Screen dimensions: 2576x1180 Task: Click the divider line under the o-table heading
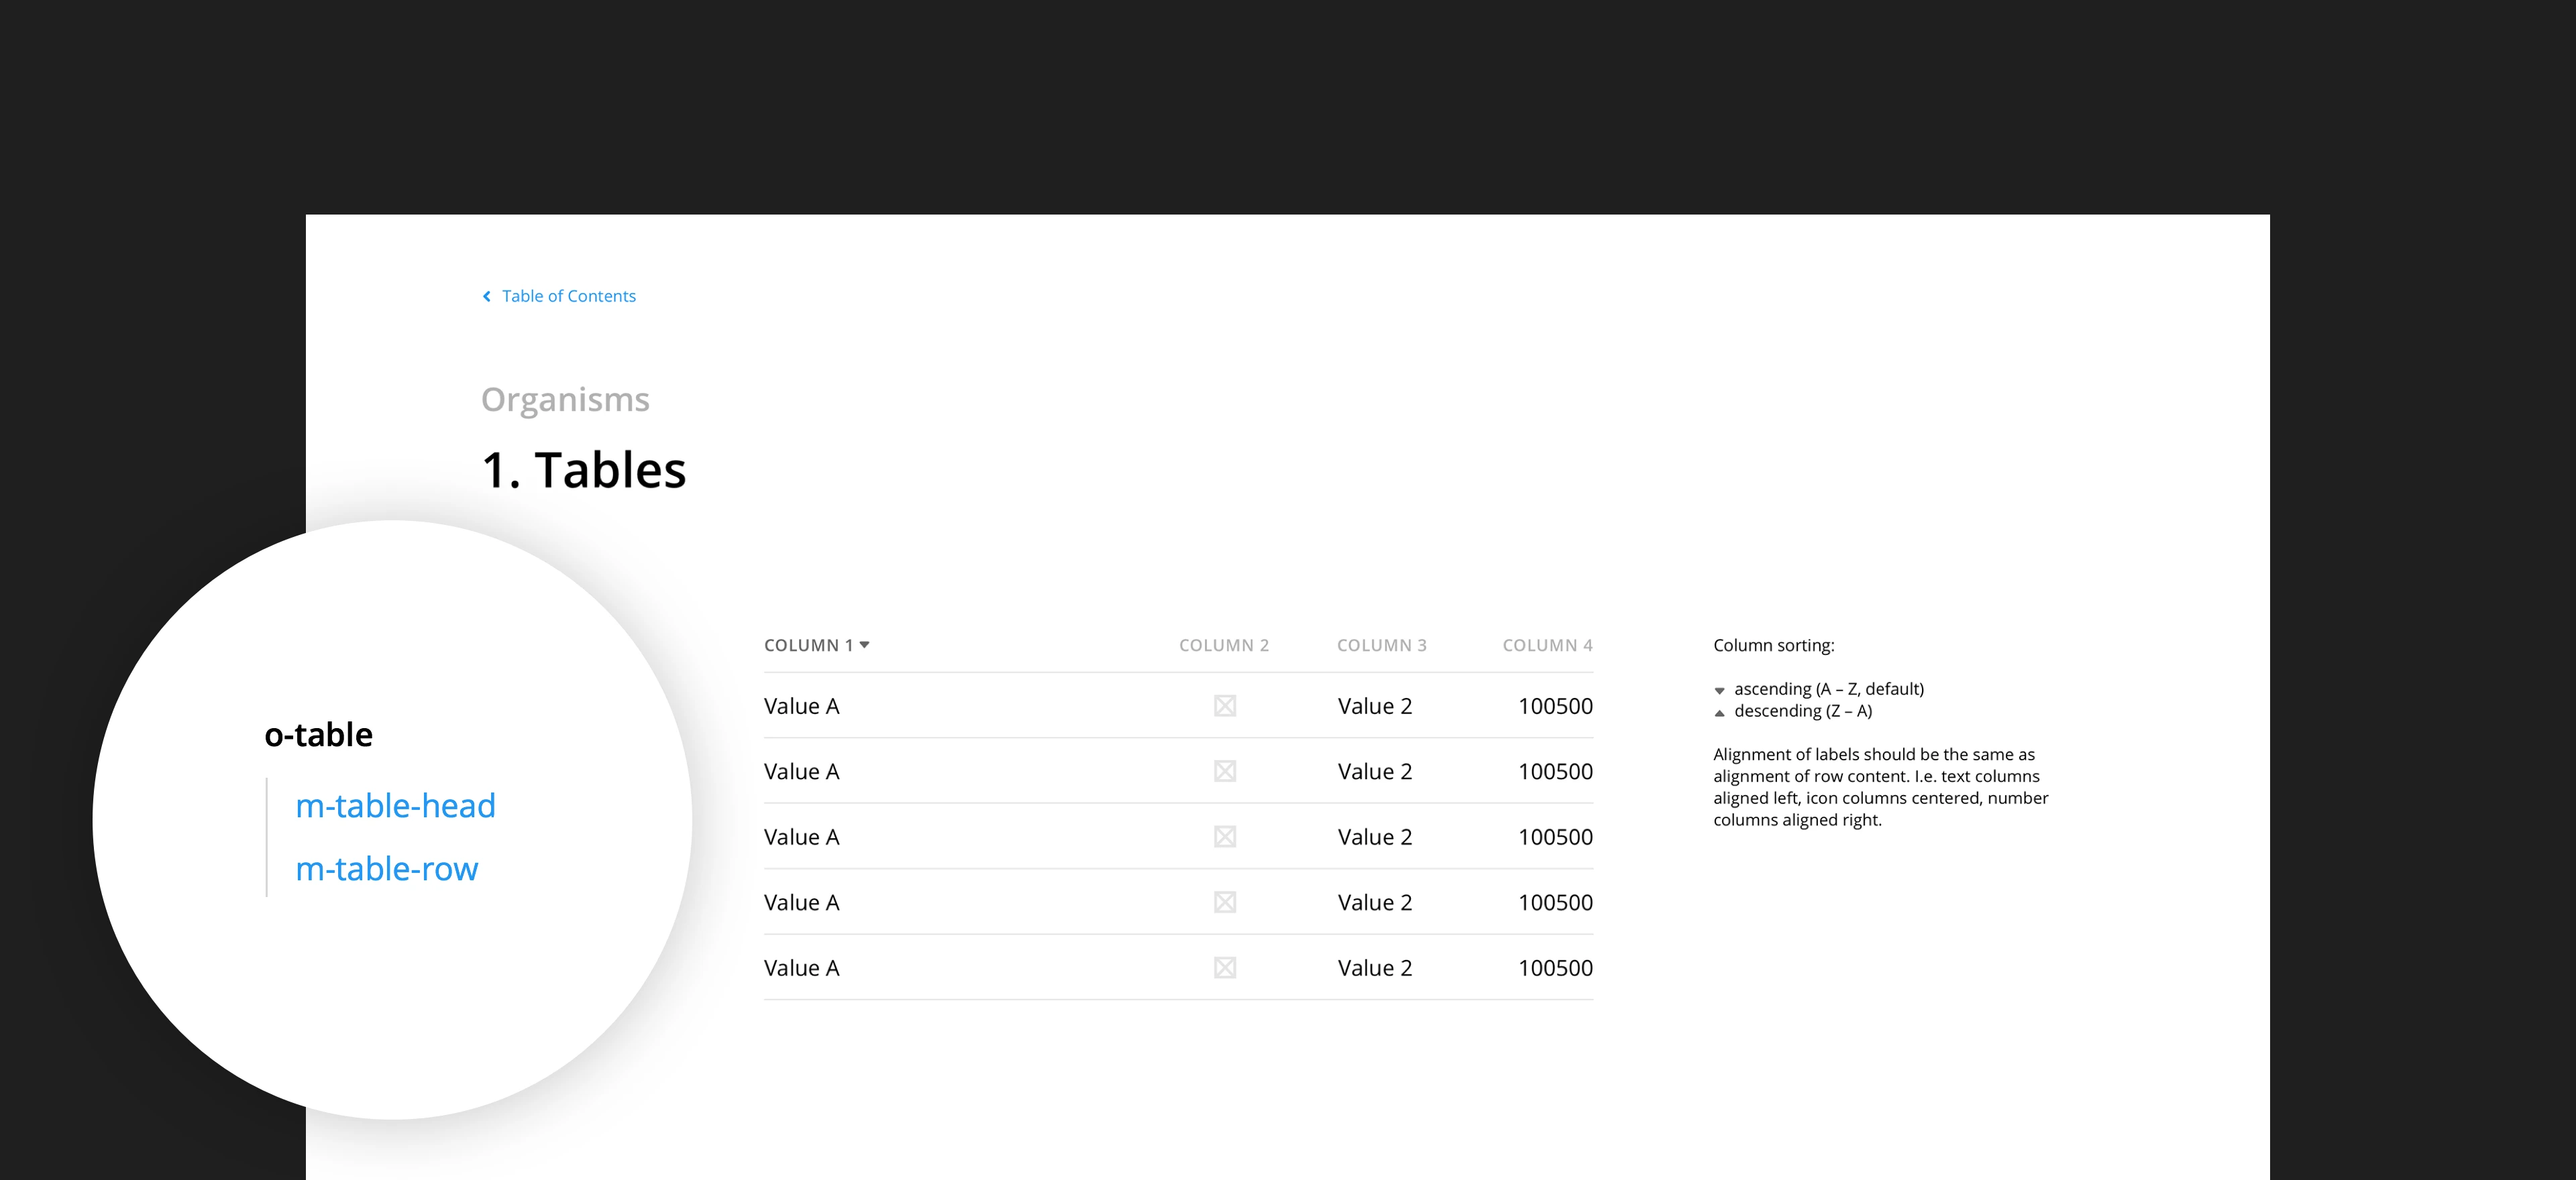click(x=268, y=837)
